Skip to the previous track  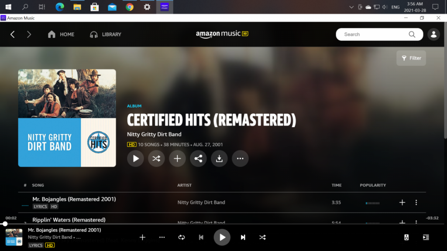[201, 237]
